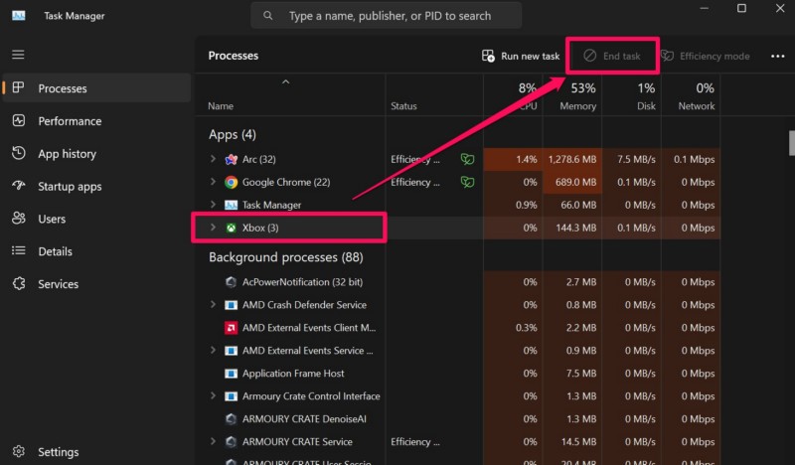
Task: Click the Efficiency mode button
Action: pyautogui.click(x=706, y=57)
